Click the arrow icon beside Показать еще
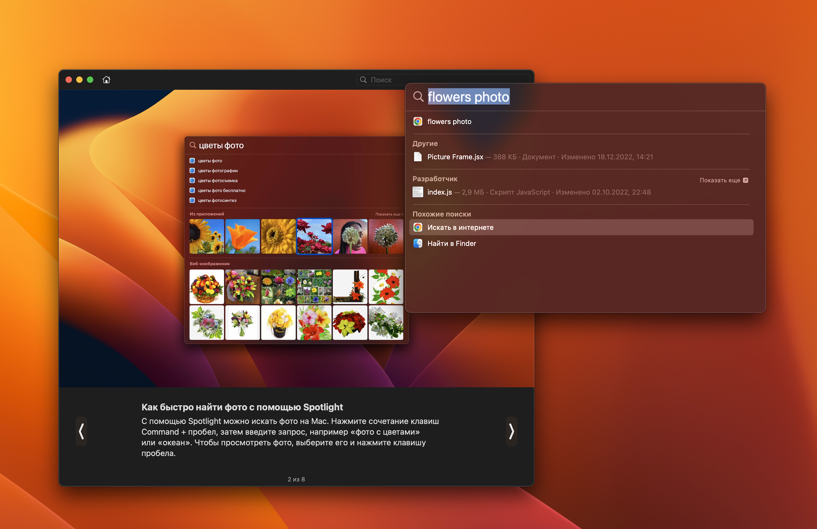This screenshot has width=817, height=529. 745,180
